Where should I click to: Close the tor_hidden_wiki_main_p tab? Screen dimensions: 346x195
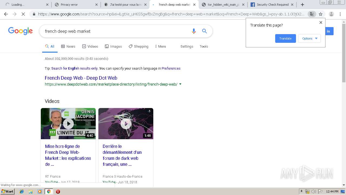[x=243, y=5]
